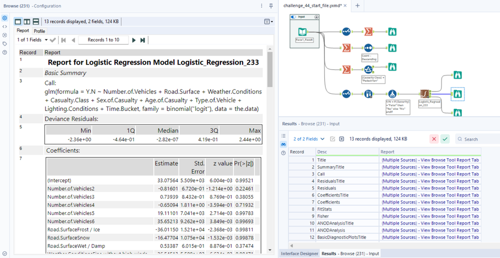Click the Filter tool for Casualty Class
500x258 pixels.
coord(368,69)
